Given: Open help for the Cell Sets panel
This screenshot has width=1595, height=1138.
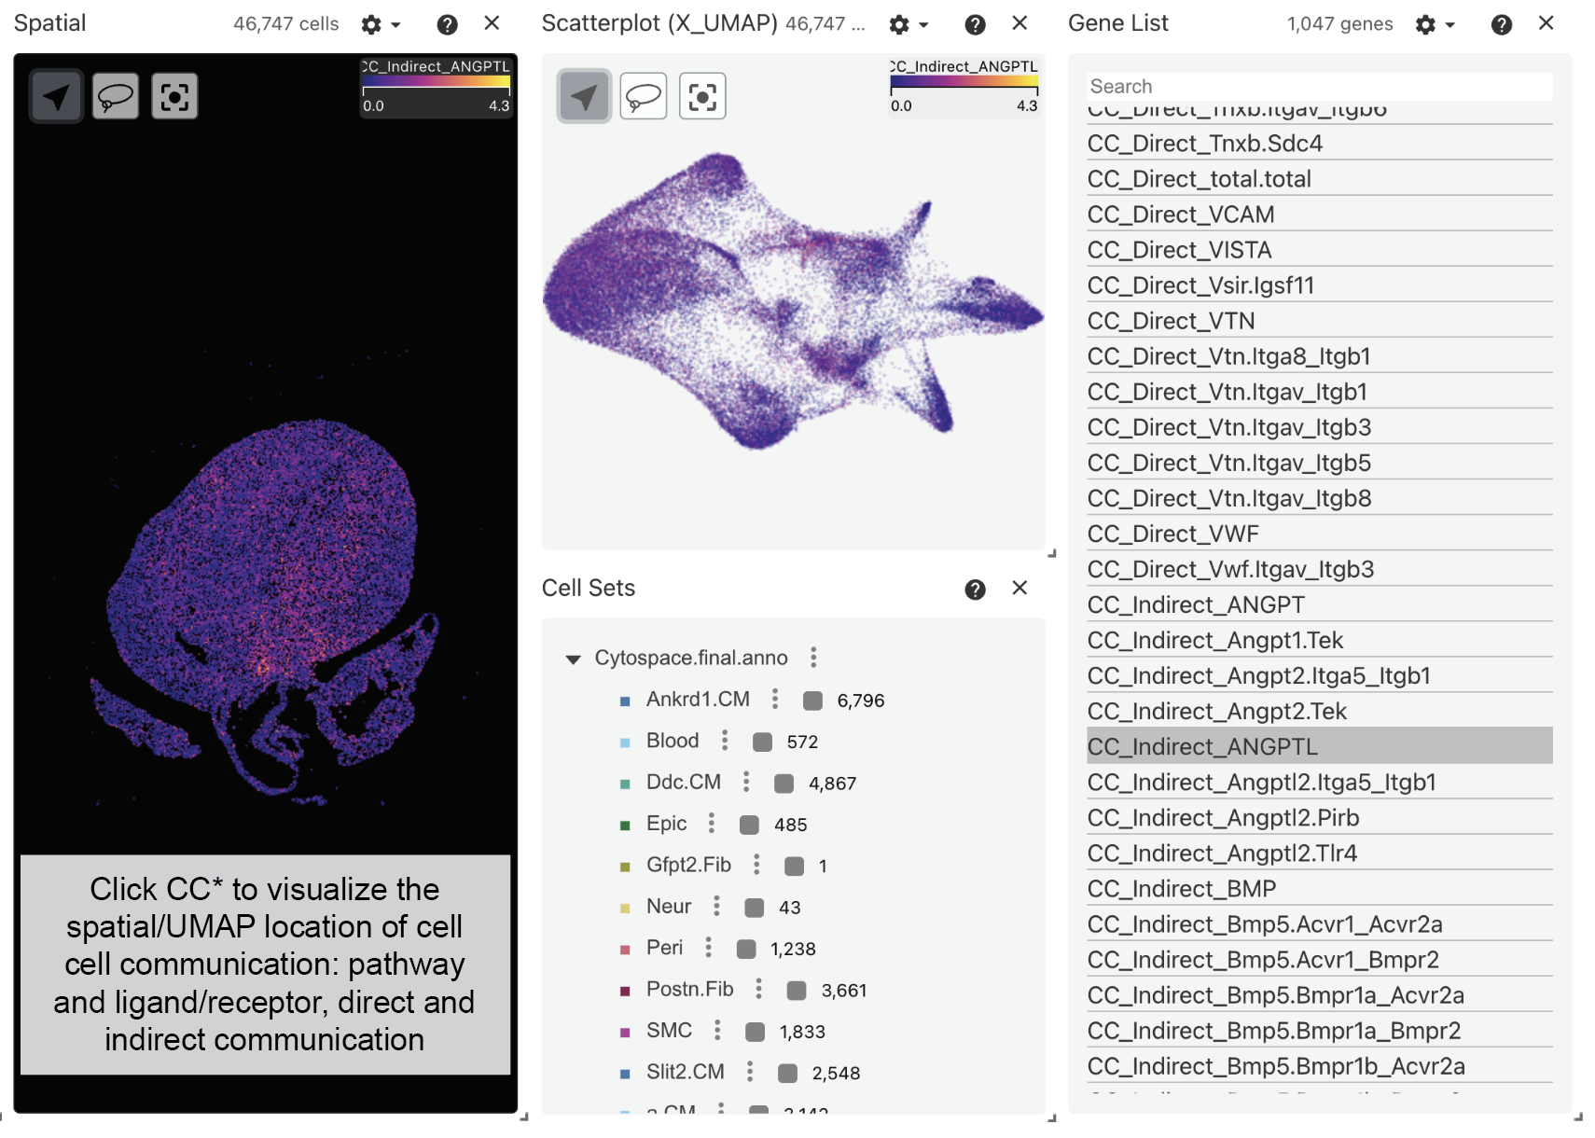Looking at the screenshot, I should click(975, 589).
